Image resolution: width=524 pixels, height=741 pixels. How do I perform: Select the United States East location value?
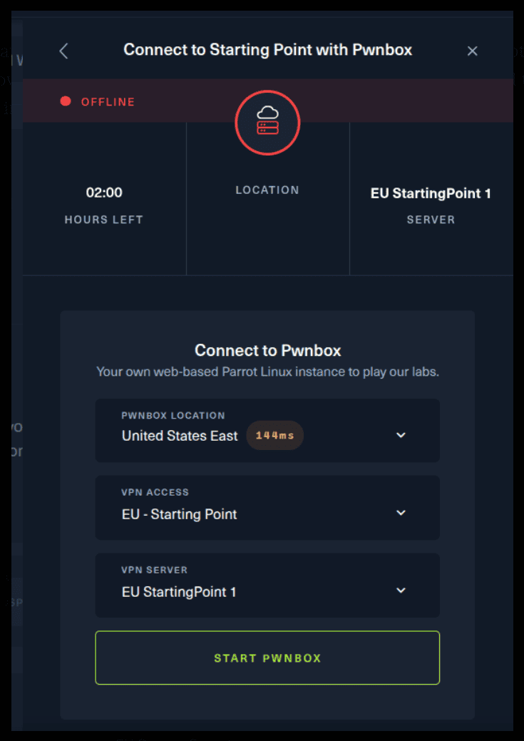click(180, 436)
